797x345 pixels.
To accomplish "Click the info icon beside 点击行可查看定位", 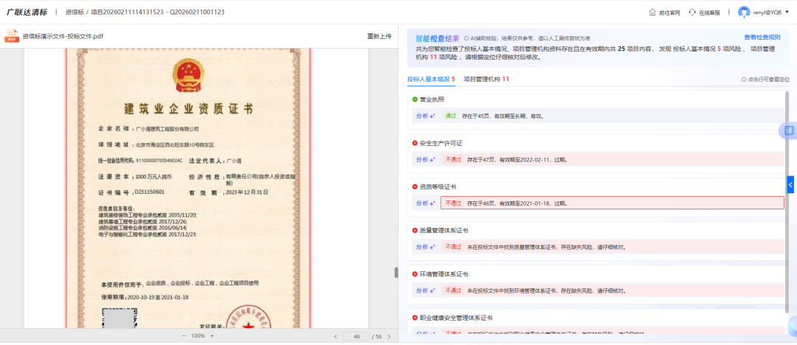I will (x=744, y=80).
